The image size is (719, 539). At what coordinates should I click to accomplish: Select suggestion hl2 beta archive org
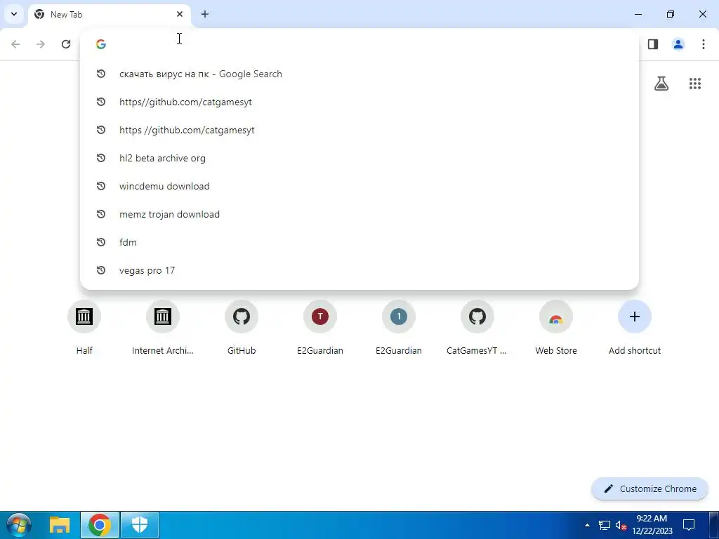click(359, 158)
